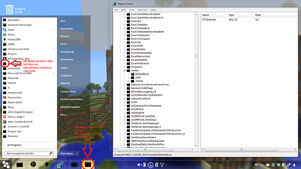Open the folder icon on the taskbar
The image size is (301, 169).
point(19,165)
